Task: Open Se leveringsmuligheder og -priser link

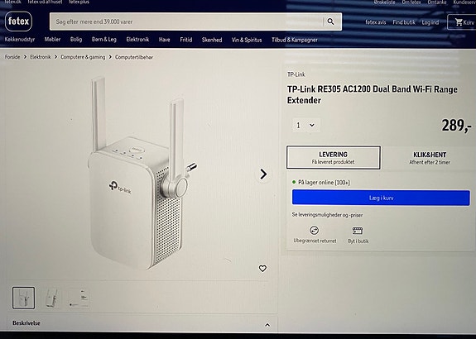Action: (327, 215)
